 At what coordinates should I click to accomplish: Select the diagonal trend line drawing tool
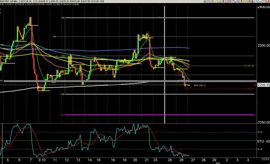pyautogui.click(x=234, y=1)
